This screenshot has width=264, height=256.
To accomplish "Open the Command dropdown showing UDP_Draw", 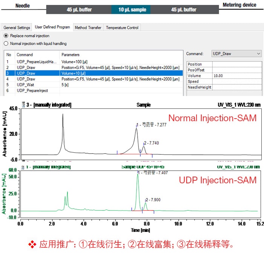I will 236,54.
